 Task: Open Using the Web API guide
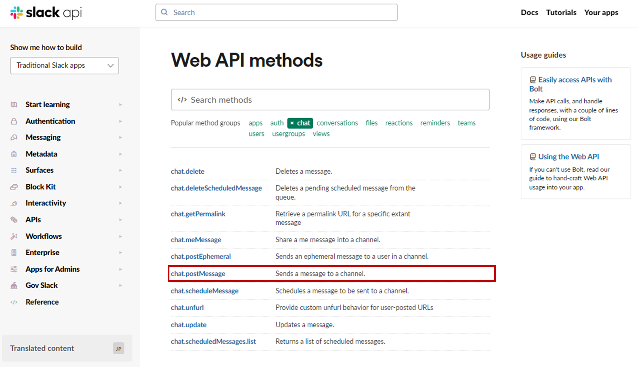pyautogui.click(x=568, y=157)
